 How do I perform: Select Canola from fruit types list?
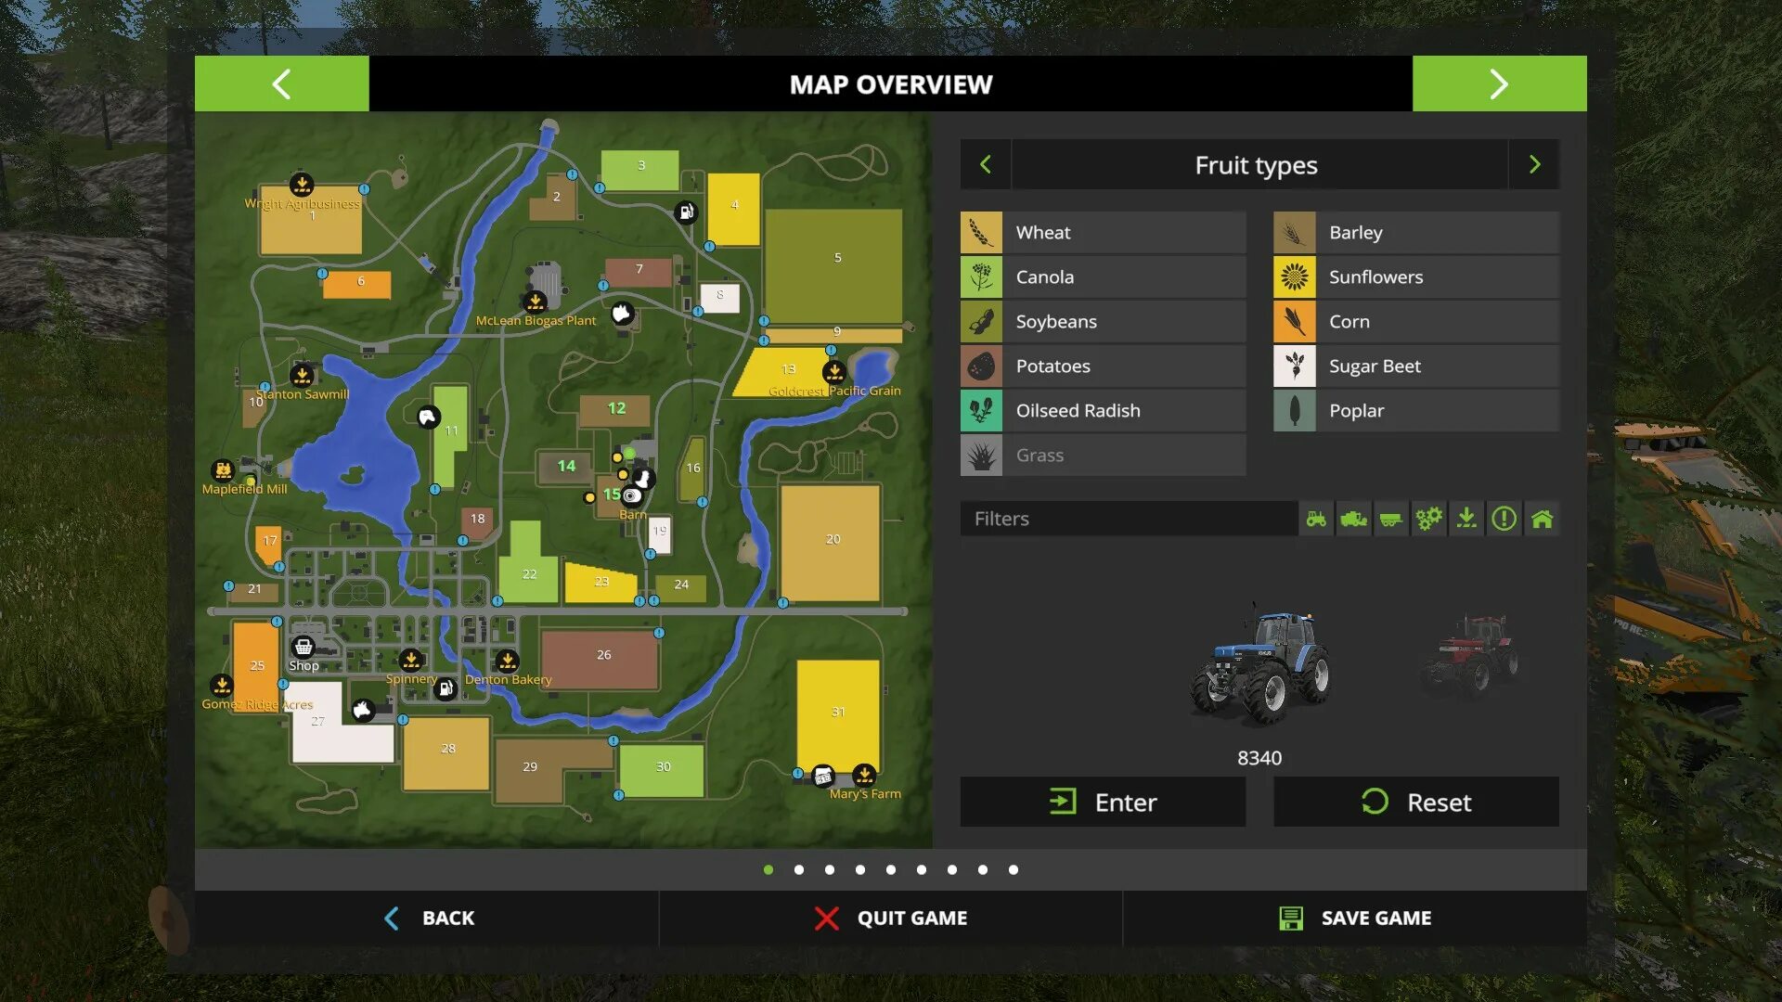click(1102, 276)
